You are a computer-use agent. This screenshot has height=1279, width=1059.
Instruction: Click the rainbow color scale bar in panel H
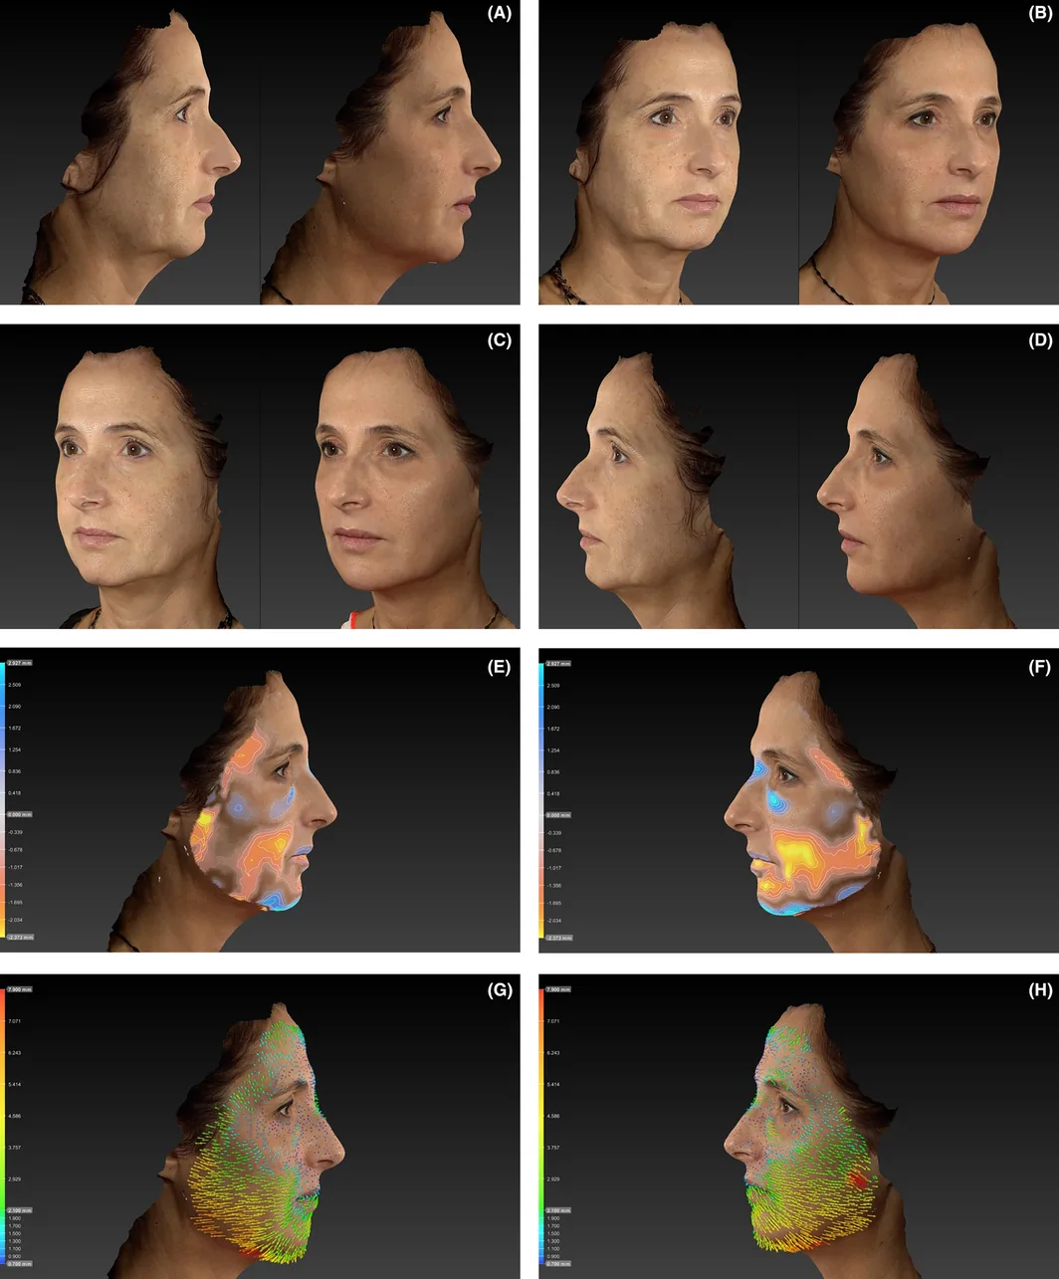click(541, 1127)
